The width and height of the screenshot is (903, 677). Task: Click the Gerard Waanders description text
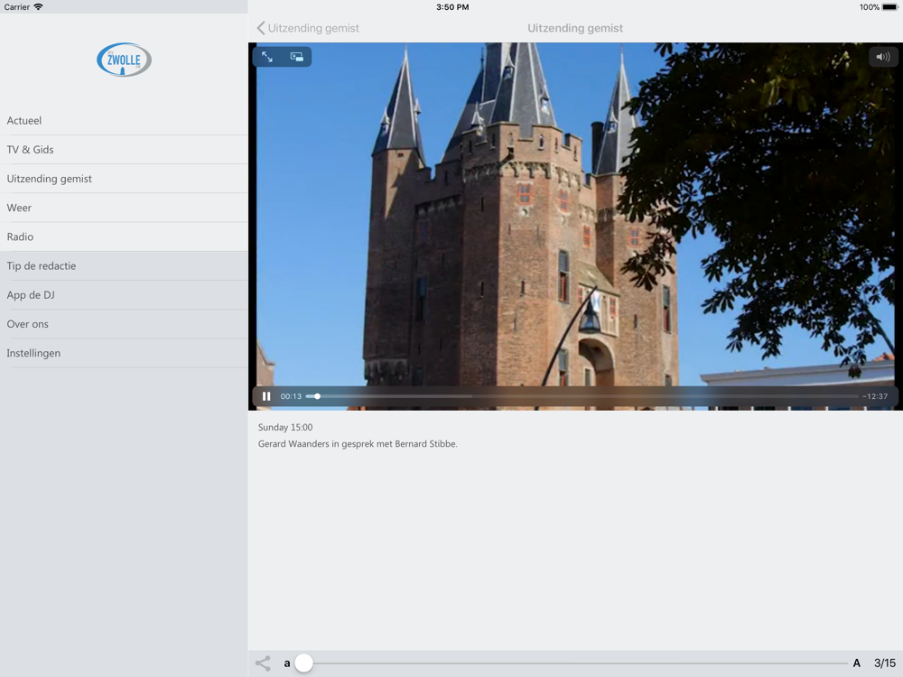358,444
